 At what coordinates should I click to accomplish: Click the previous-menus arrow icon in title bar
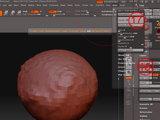coord(131,2)
